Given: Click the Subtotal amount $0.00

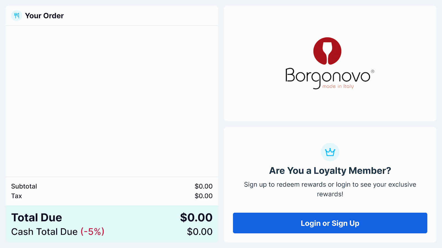Looking at the screenshot, I should pos(203,186).
